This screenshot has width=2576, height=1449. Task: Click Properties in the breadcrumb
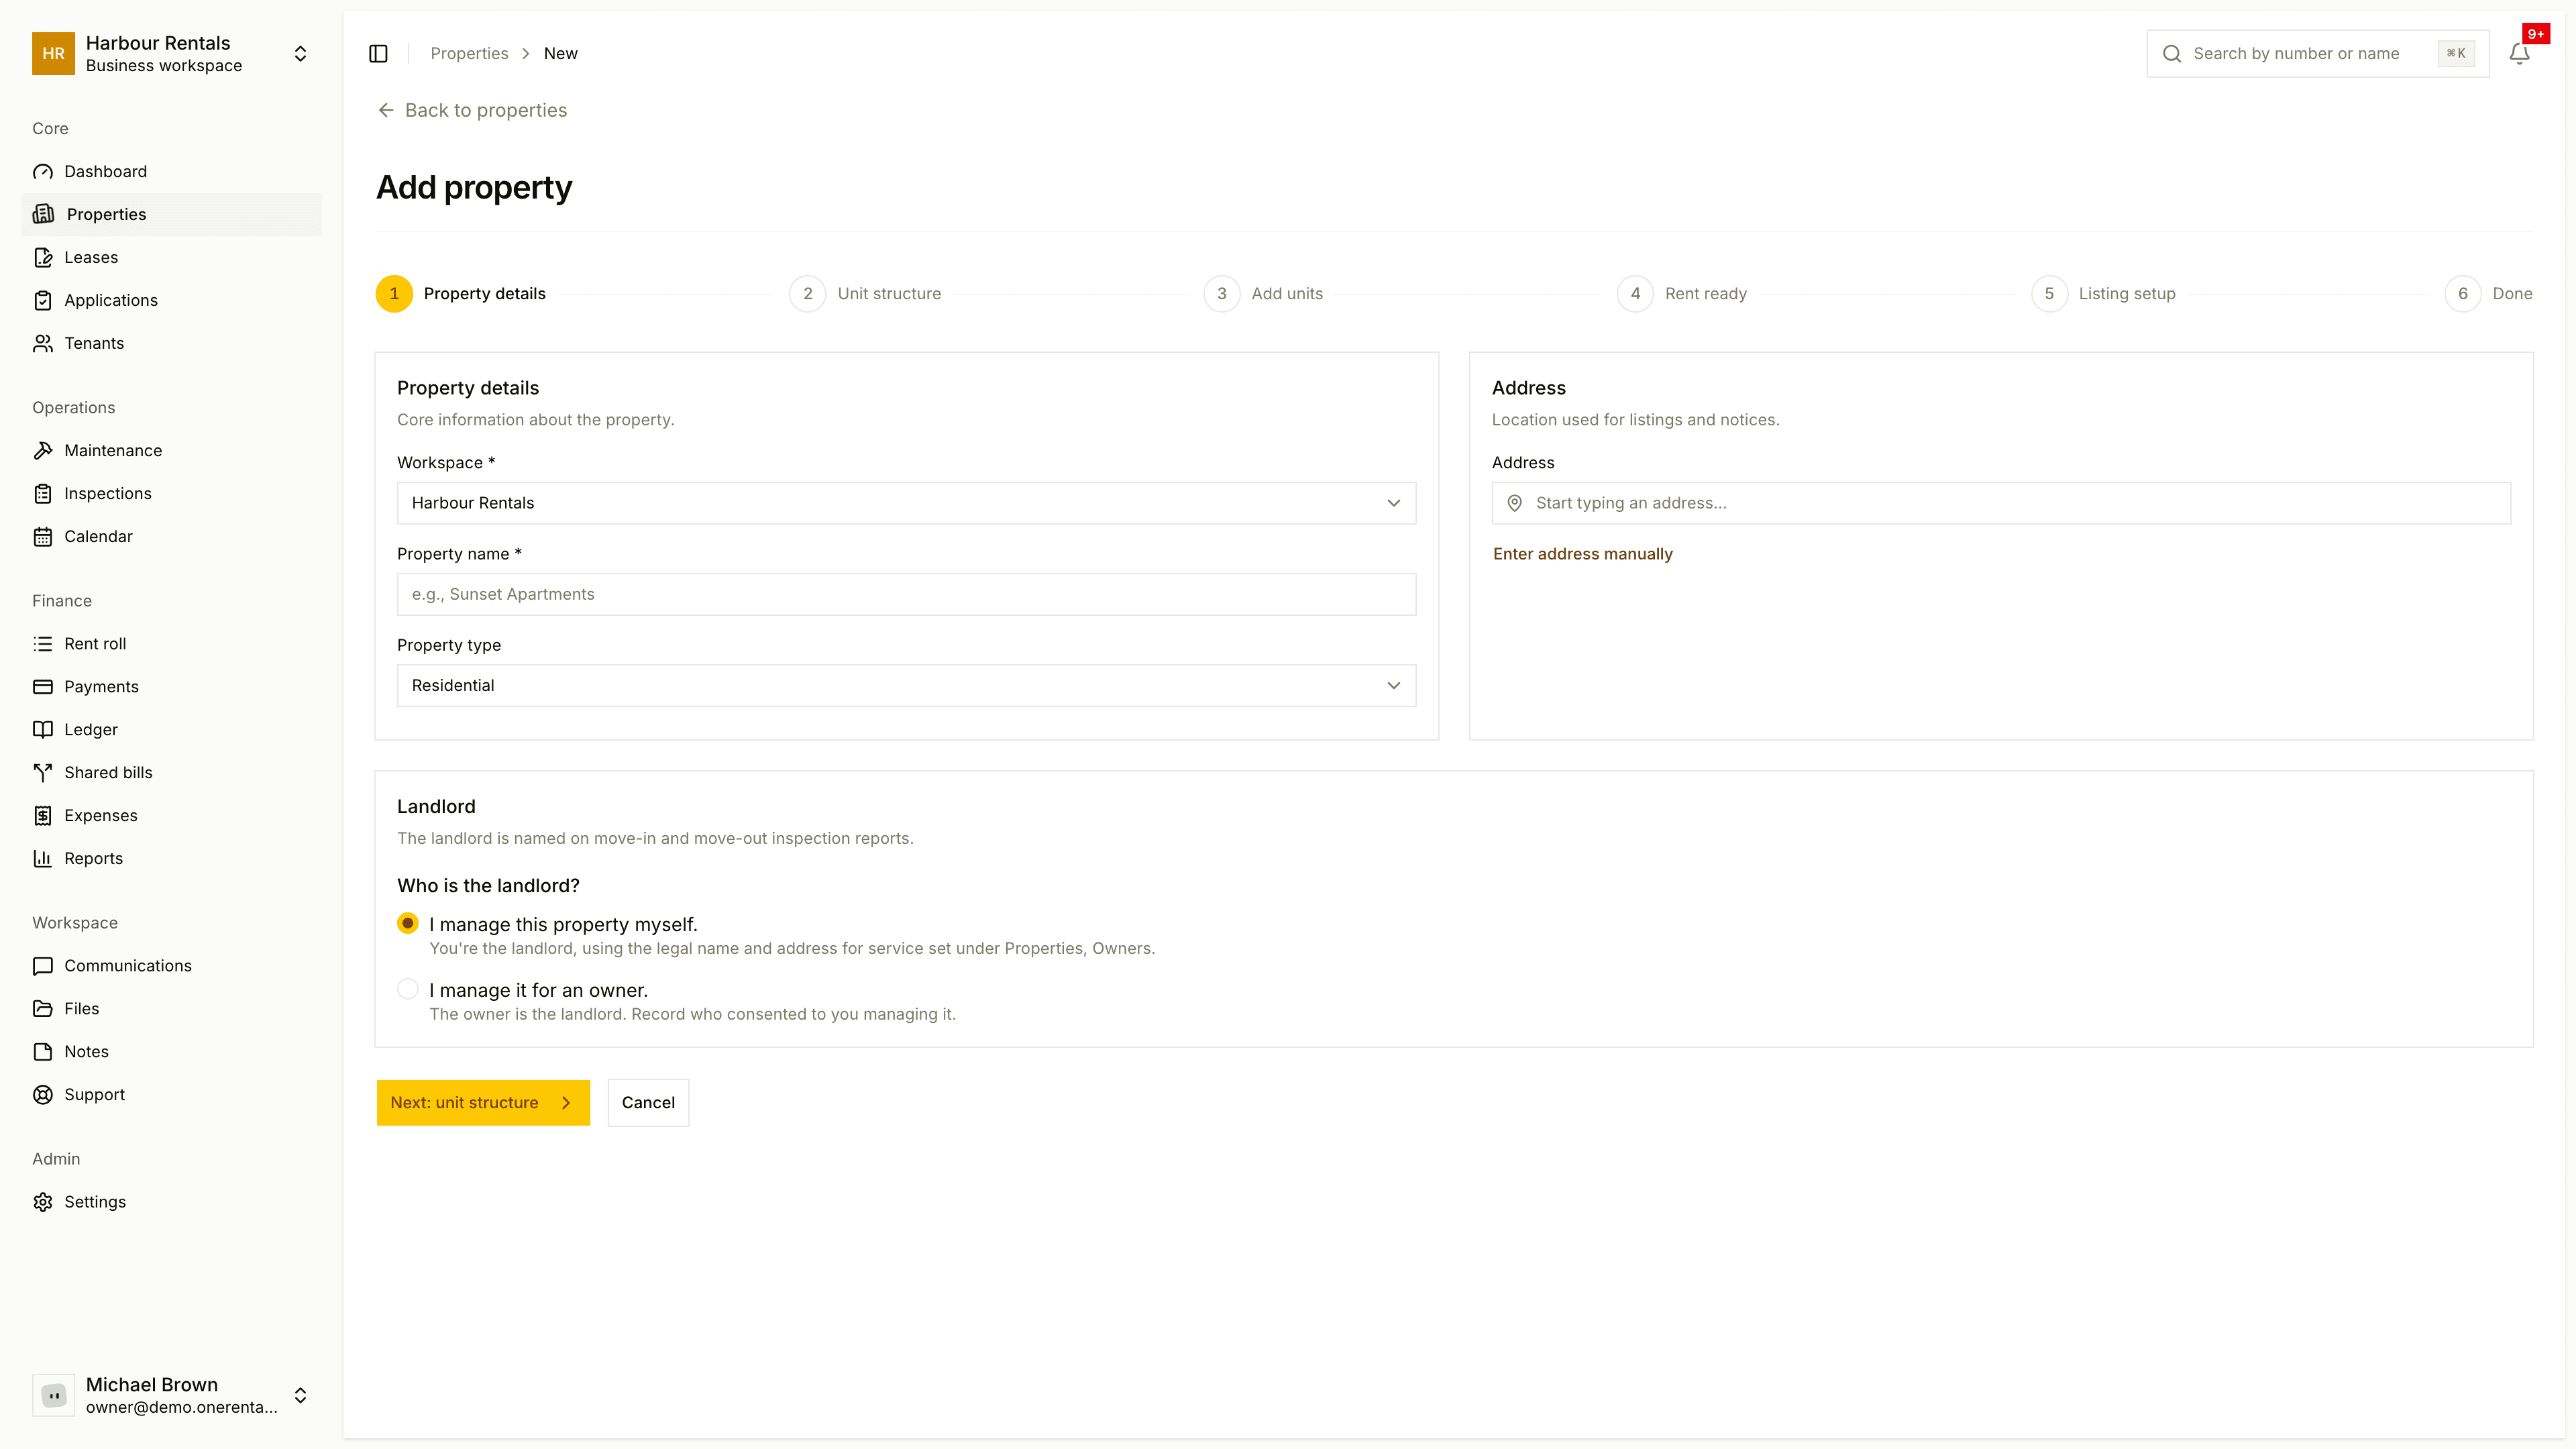tap(469, 54)
